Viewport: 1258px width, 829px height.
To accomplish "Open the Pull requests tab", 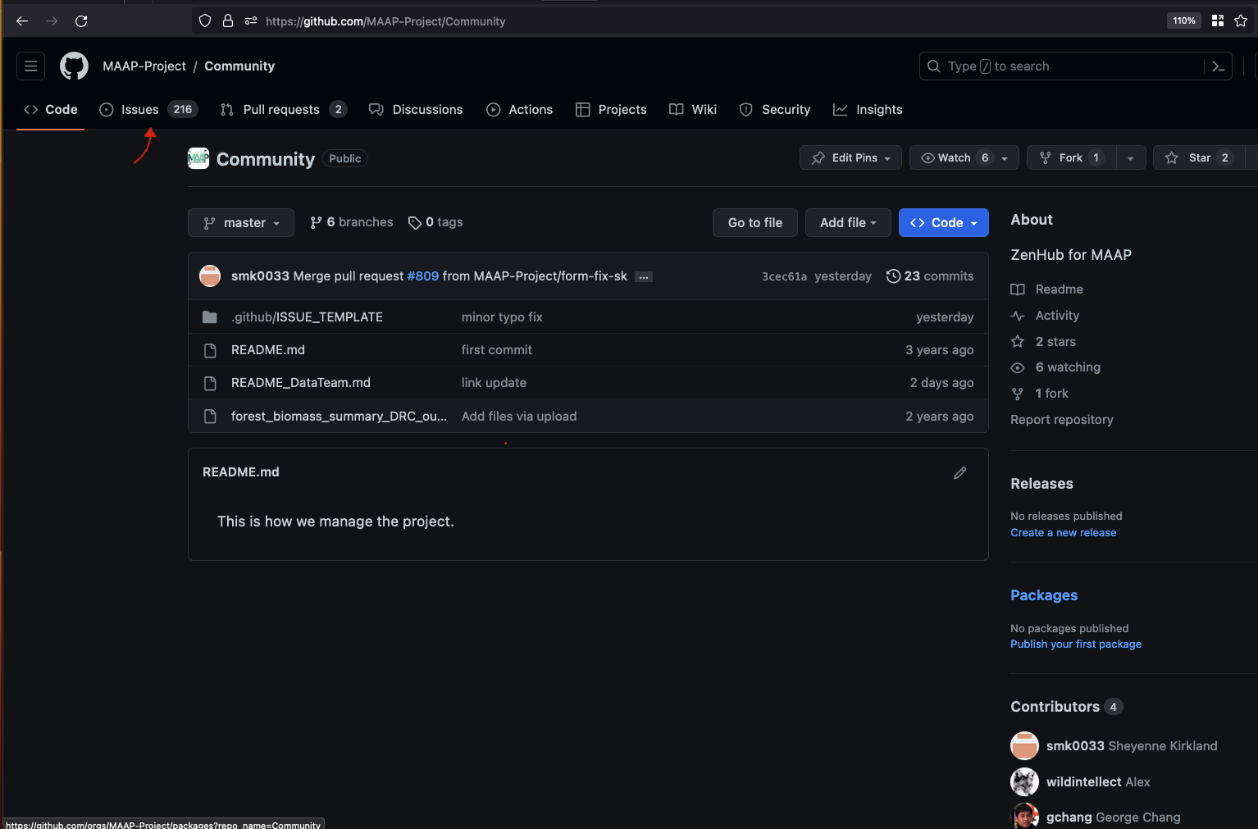I will click(284, 110).
